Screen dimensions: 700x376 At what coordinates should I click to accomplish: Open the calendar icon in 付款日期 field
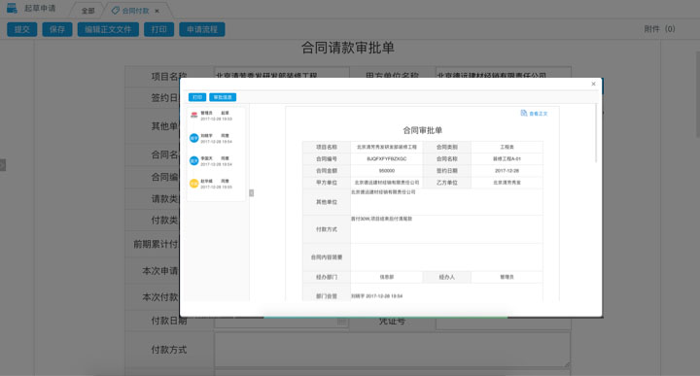point(342,322)
